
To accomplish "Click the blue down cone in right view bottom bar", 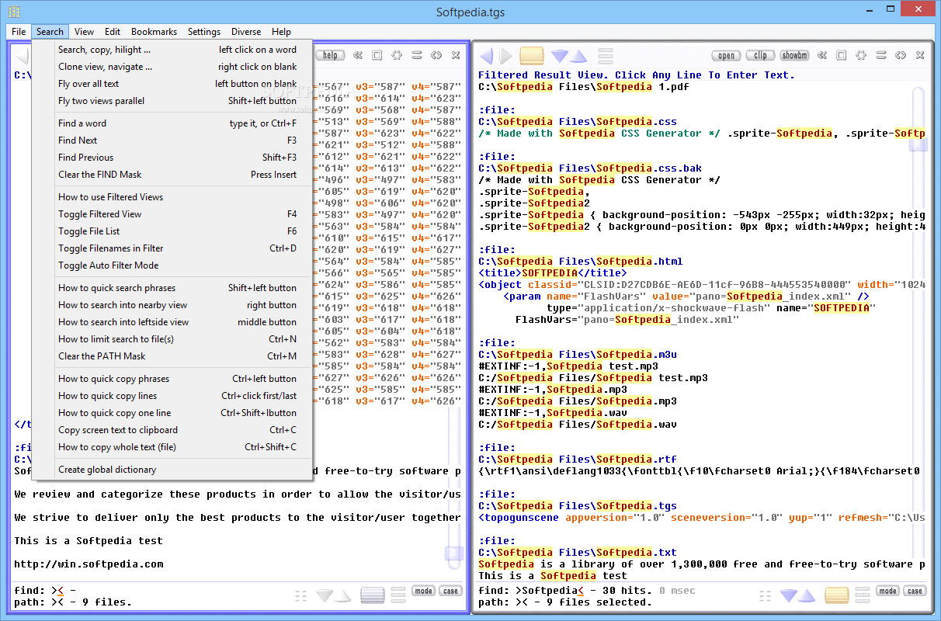I will (x=789, y=595).
